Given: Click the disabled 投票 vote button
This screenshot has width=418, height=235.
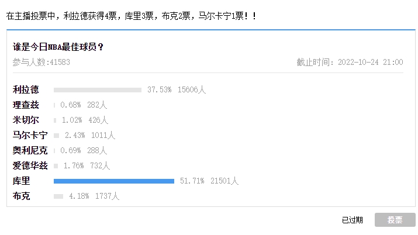Looking at the screenshot, I should click(395, 220).
